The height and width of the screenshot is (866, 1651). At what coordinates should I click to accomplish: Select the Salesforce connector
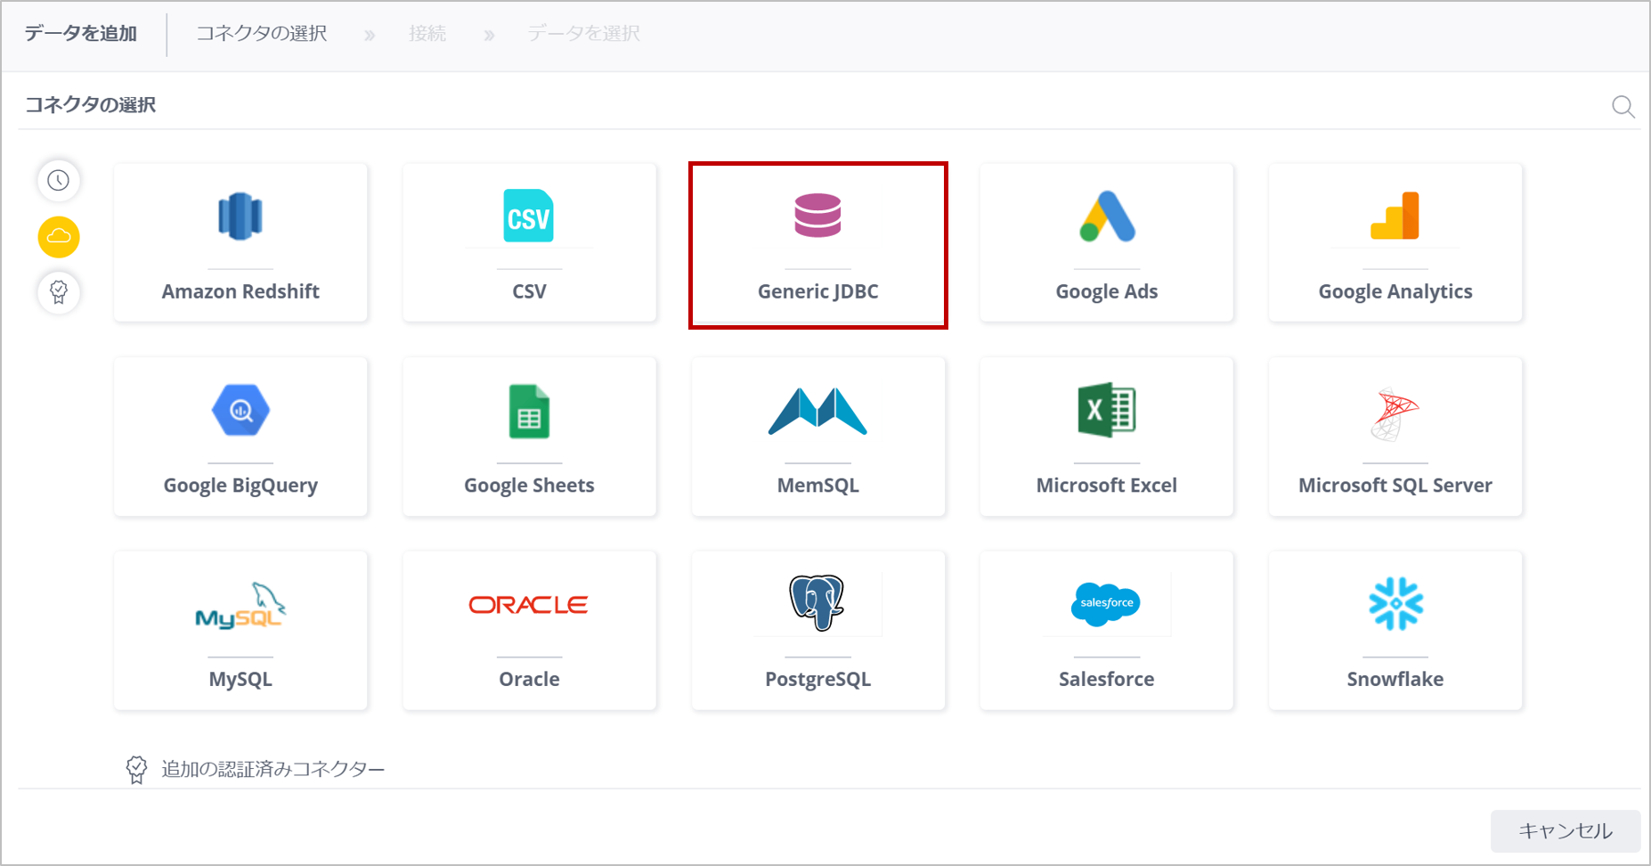tap(1106, 630)
